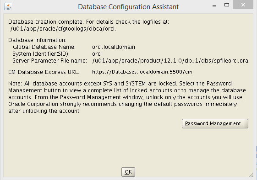Click the 'Global Database Name:' label
Screen dimensions: 257x180
click(x=44, y=47)
